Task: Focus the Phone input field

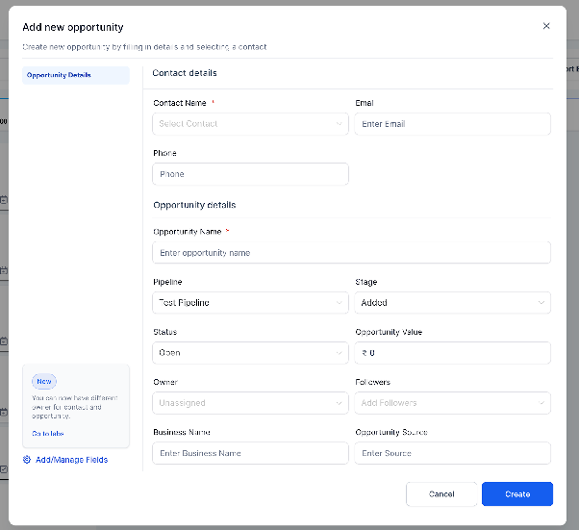Action: tap(250, 174)
